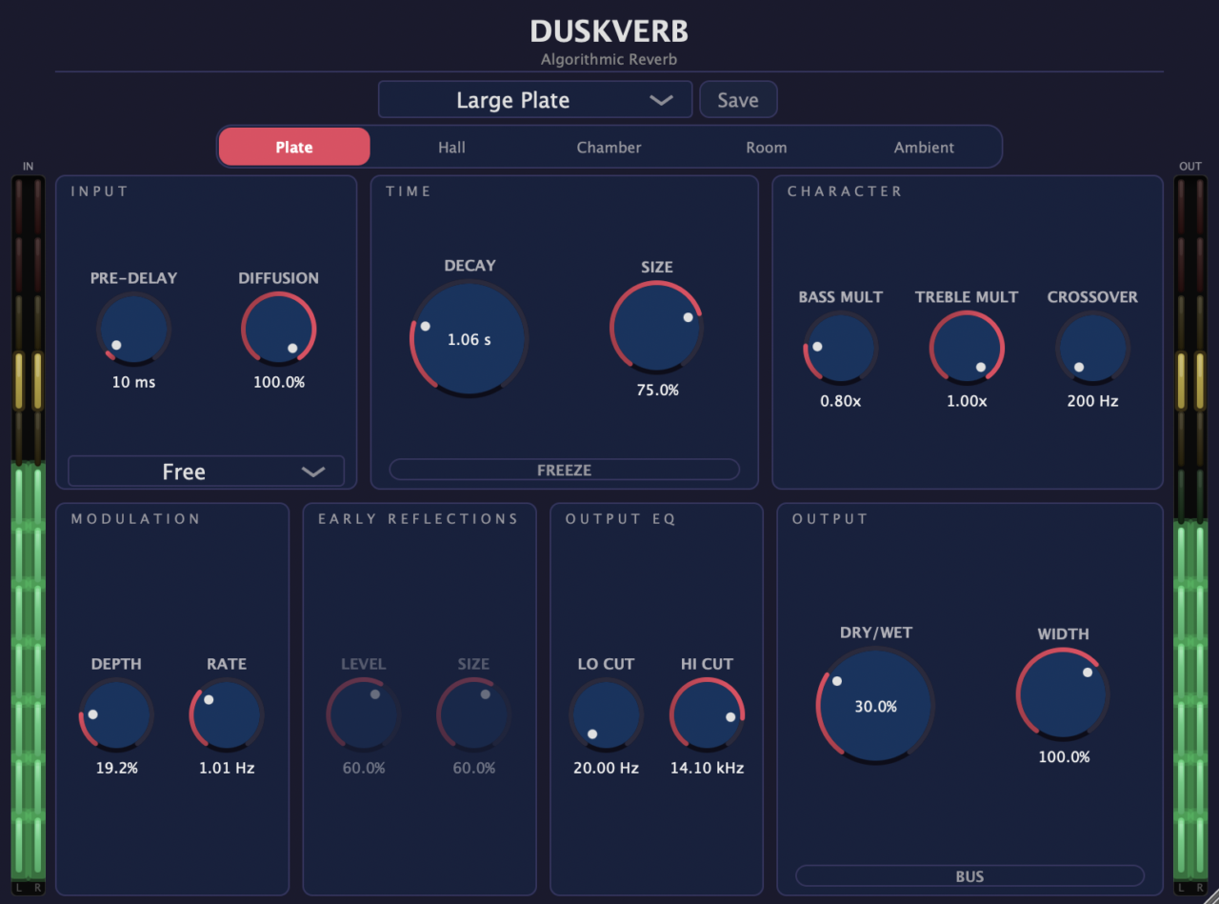Toggle the BUS output mode
The height and width of the screenshot is (904, 1219).
(x=968, y=875)
